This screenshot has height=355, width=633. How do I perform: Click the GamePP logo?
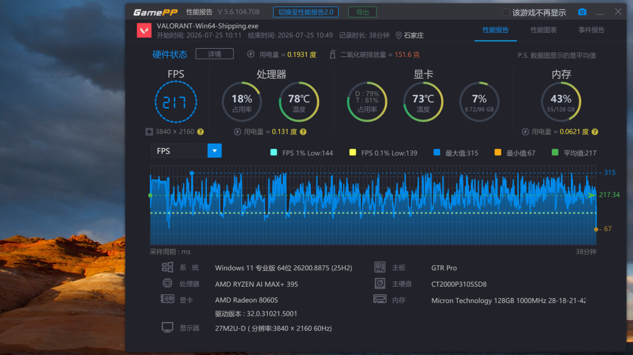click(x=156, y=12)
